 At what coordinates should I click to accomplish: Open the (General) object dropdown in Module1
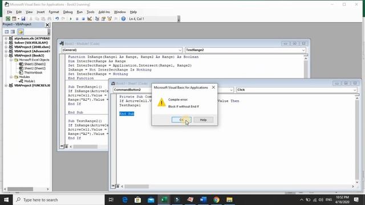180,50
